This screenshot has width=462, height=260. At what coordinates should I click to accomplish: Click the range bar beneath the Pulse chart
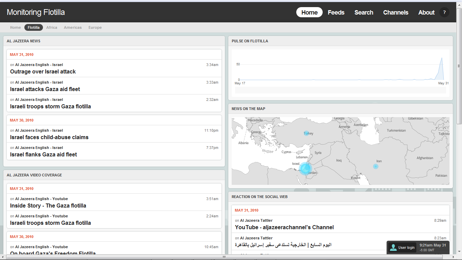(340, 90)
